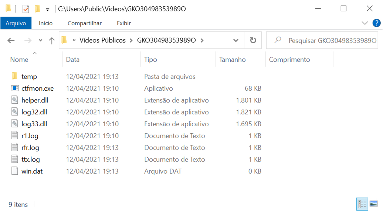Select the r1.log file icon

point(15,135)
